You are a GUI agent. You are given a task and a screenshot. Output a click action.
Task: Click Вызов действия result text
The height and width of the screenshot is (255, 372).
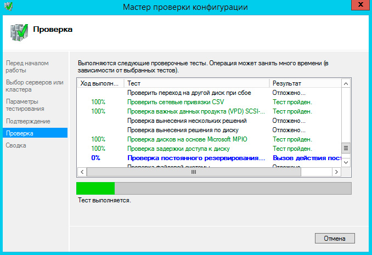307,158
